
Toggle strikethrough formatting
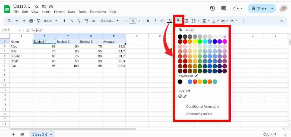(x=162, y=21)
